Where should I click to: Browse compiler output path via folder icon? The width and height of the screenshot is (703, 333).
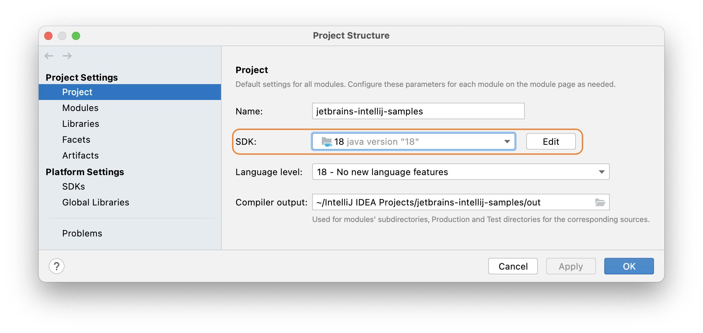point(600,202)
